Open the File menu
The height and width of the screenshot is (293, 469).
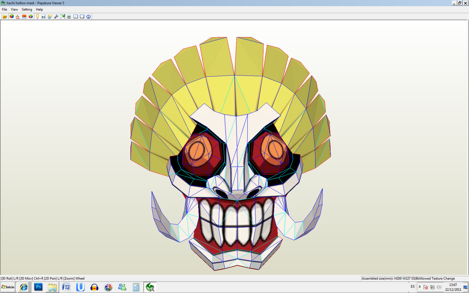click(x=4, y=9)
